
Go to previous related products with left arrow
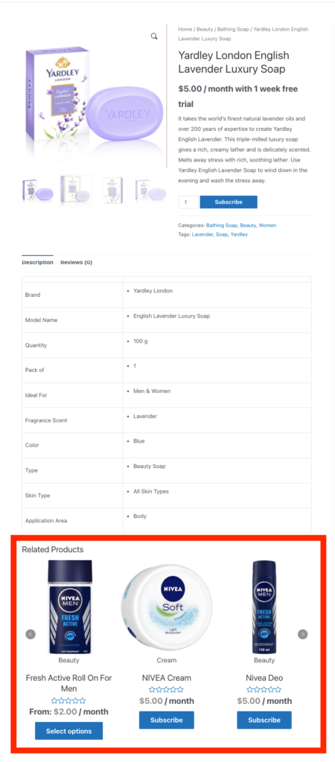(x=31, y=634)
